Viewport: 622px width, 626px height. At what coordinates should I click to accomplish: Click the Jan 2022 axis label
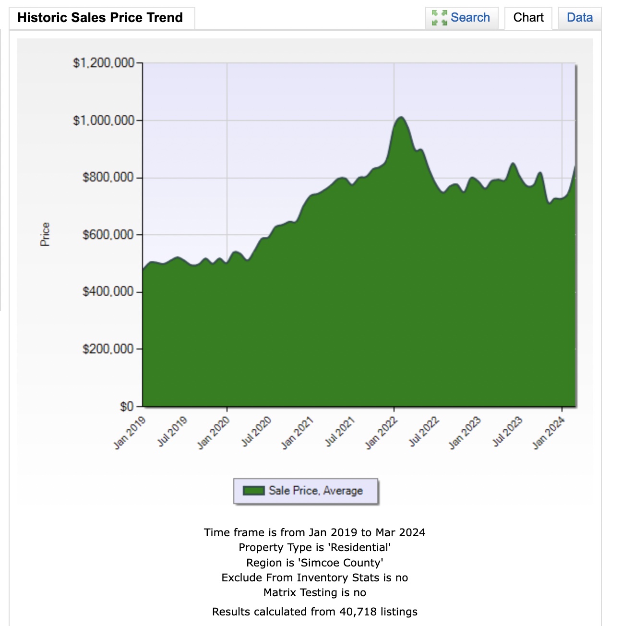[x=381, y=433]
